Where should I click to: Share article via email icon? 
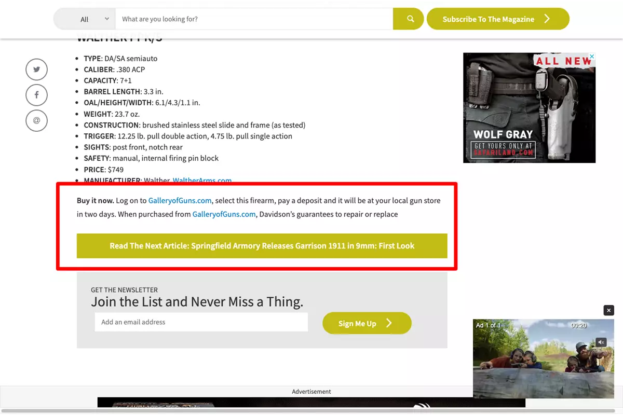tap(36, 120)
